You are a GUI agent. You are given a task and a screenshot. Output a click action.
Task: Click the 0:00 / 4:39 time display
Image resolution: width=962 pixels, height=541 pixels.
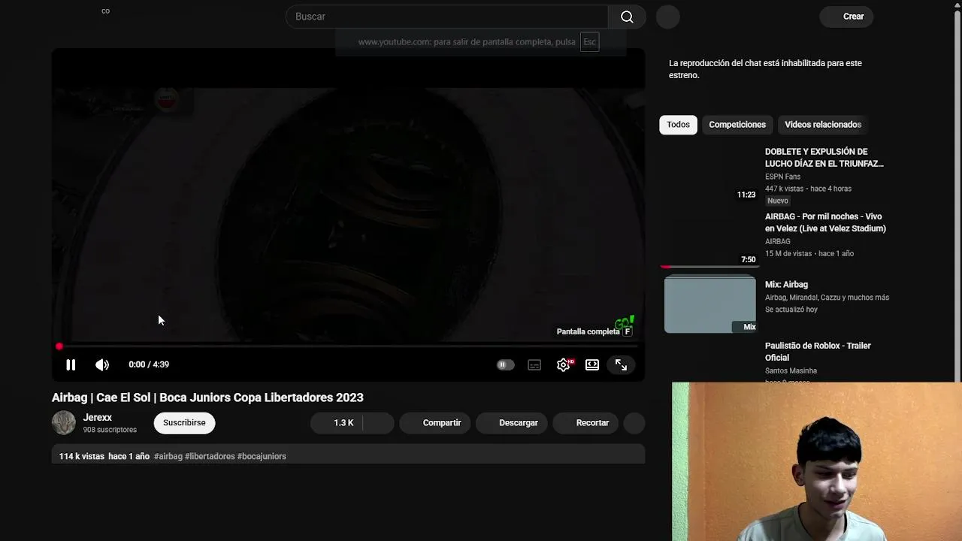(x=149, y=364)
